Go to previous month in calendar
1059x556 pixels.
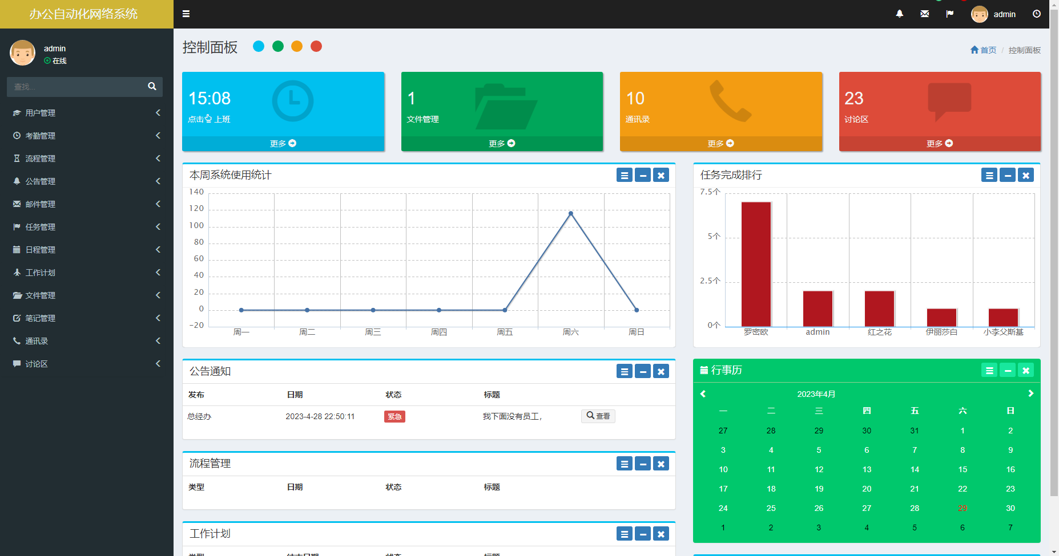pyautogui.click(x=703, y=393)
